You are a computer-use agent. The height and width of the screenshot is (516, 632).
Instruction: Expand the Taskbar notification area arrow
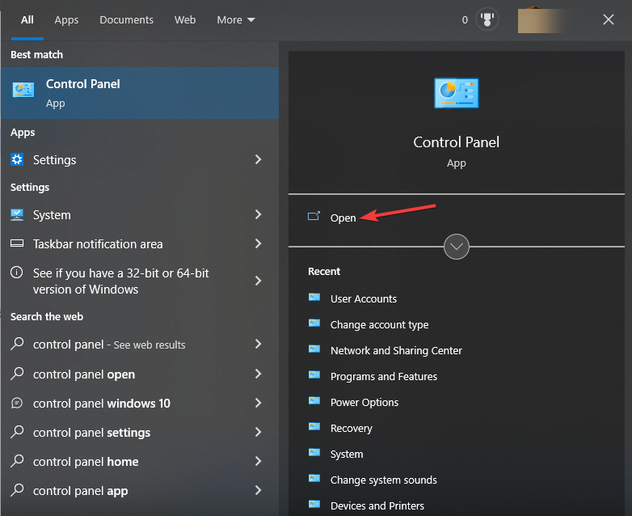[259, 243]
